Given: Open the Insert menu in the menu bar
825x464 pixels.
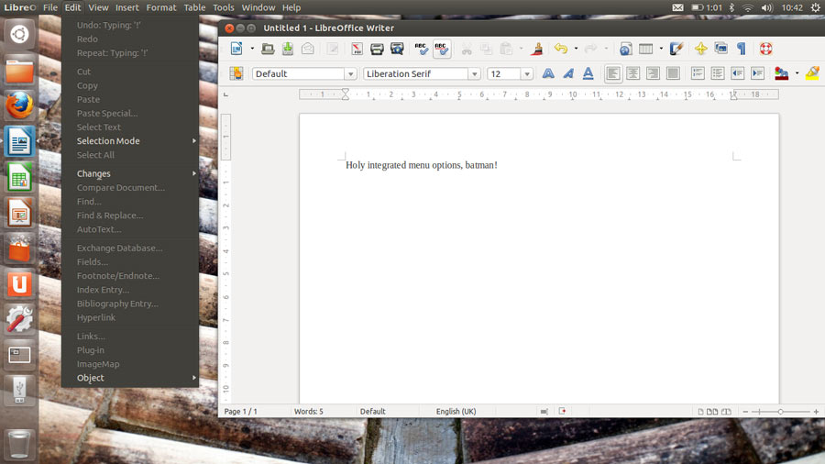Looking at the screenshot, I should [x=127, y=7].
